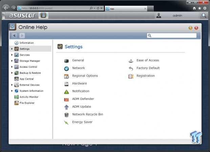The height and width of the screenshot is (152, 210).
Task: Select the Settings icon in the sidebar
Action: click(17, 49)
